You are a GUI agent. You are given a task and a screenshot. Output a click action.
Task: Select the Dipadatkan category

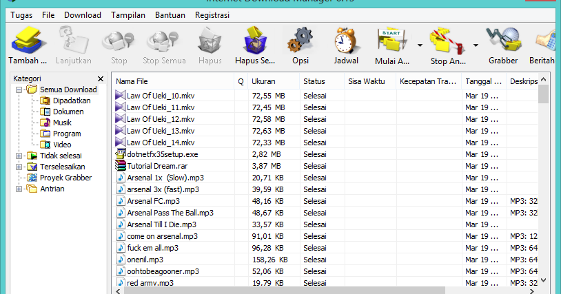pyautogui.click(x=72, y=101)
